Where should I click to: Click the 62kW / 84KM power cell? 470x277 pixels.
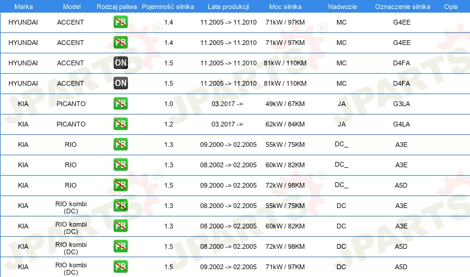click(x=285, y=124)
